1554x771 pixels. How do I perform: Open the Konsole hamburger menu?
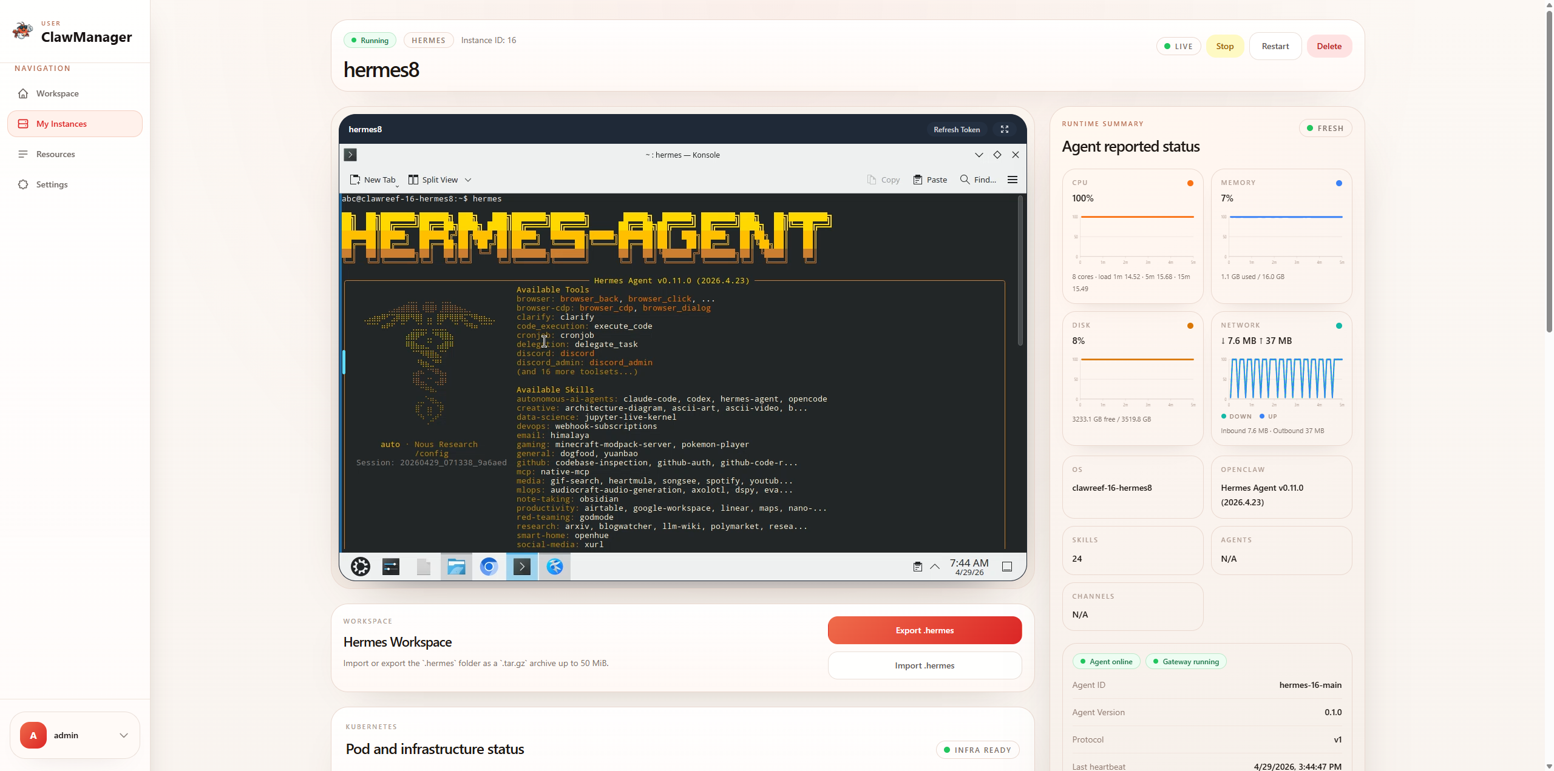tap(1013, 180)
